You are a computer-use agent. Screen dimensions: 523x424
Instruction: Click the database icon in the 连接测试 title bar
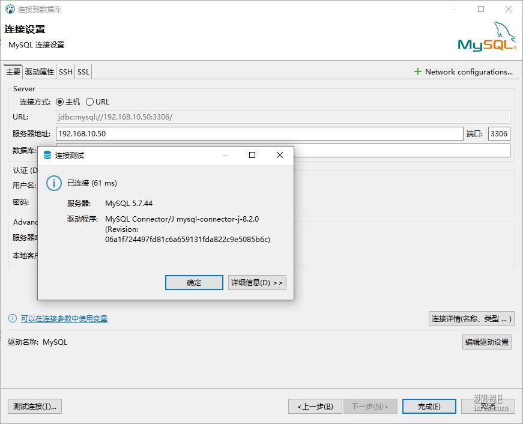coord(47,155)
